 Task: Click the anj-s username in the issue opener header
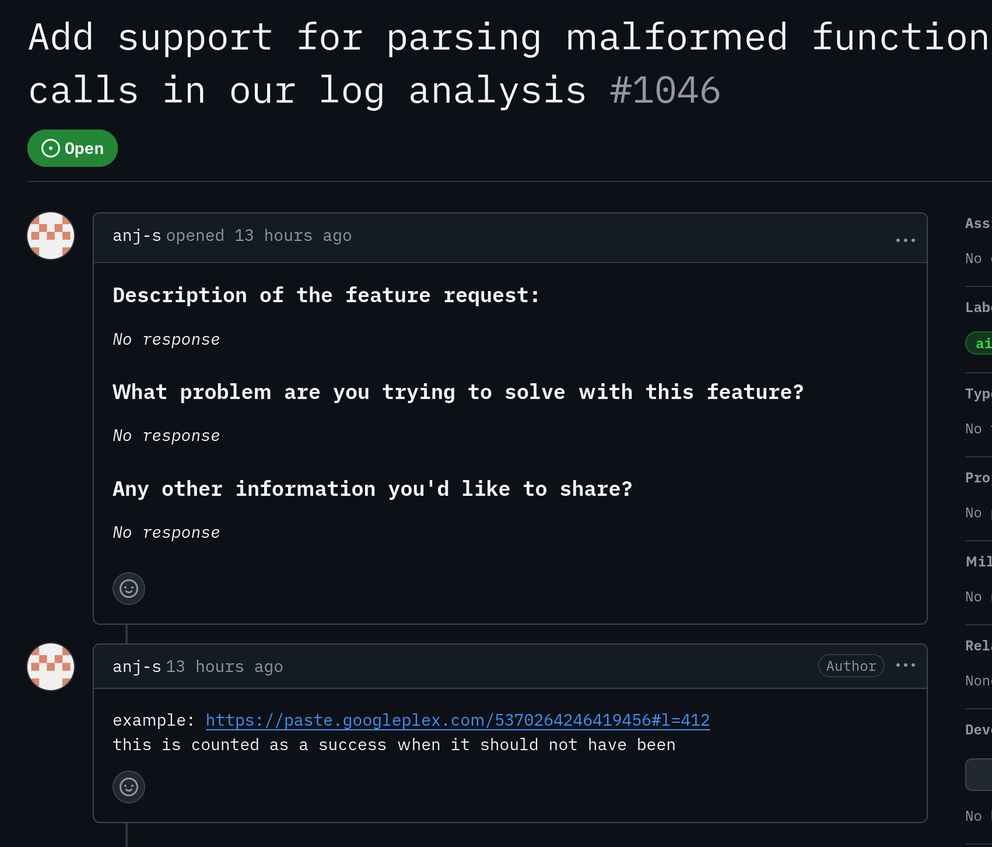coord(136,236)
